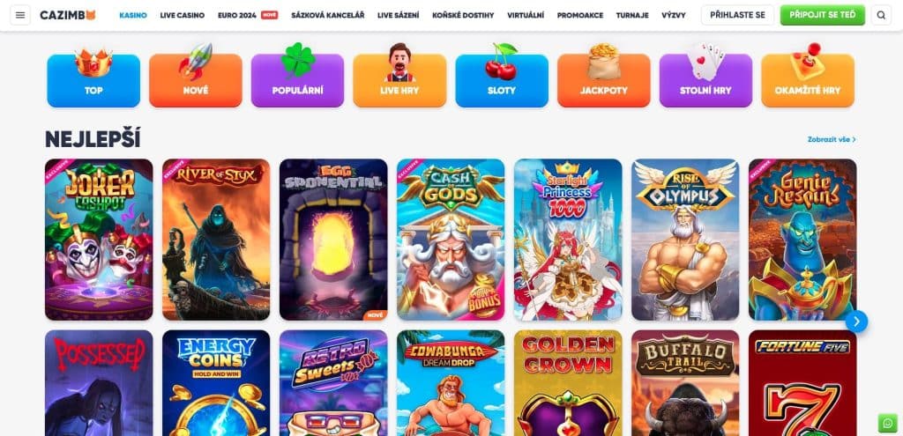Open the STOLNÍ HRY cards category
Screen dimensions: 903x436
point(705,80)
